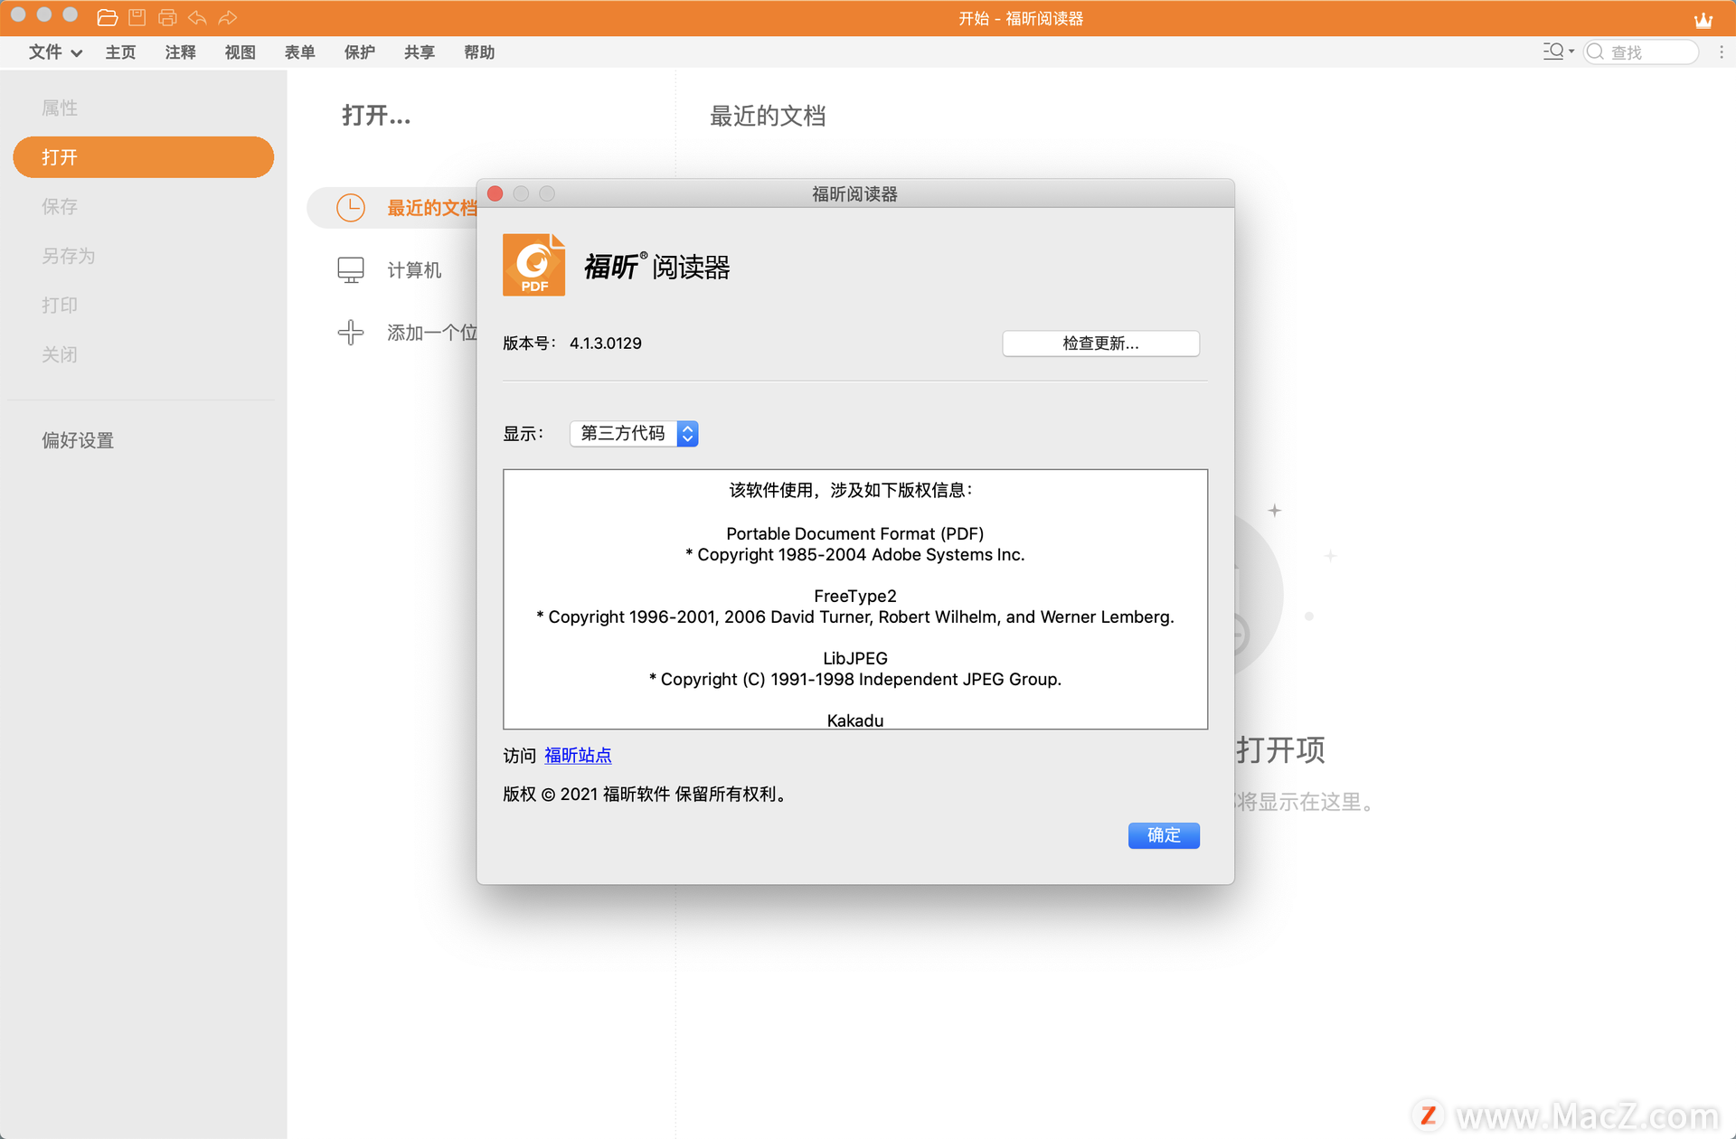Screen dimensions: 1736x1139
Task: Select 另存为 in the sidebar
Action: 69,256
